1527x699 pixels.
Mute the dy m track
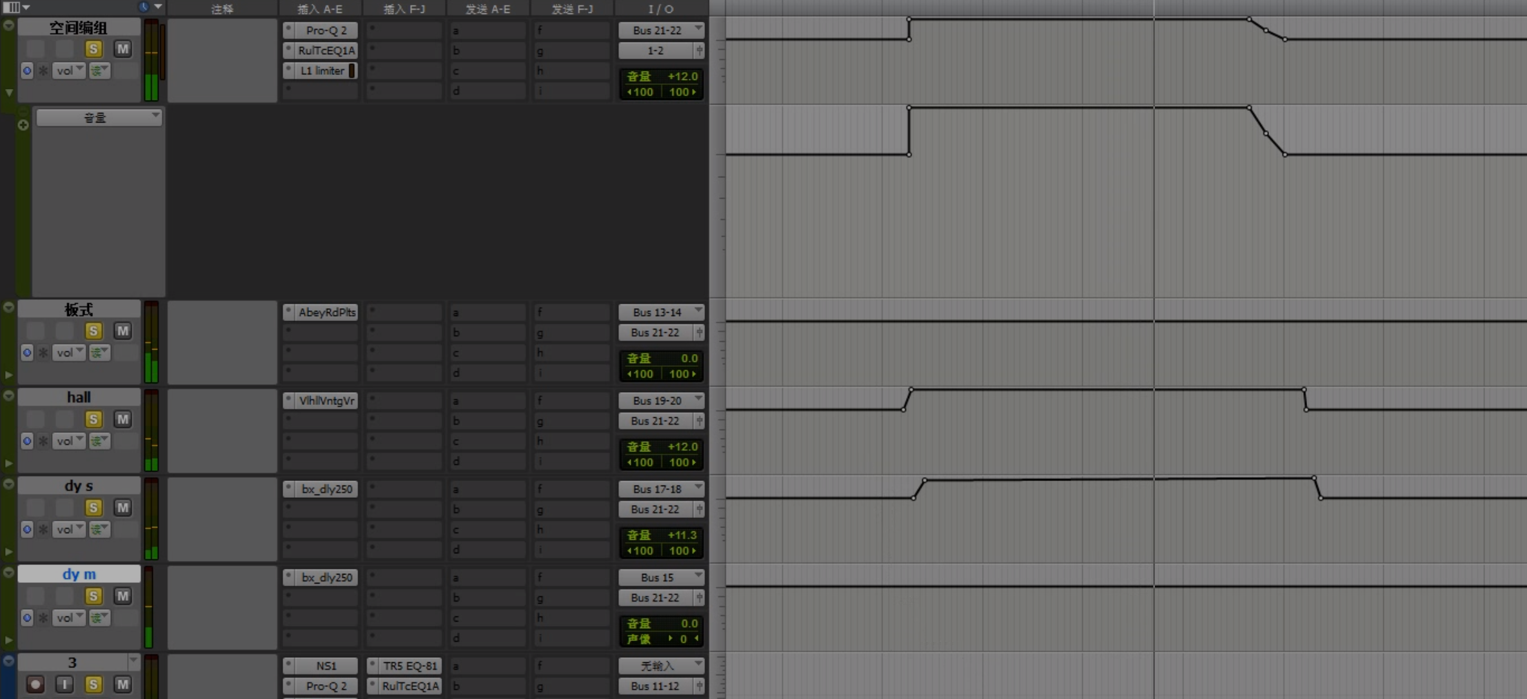point(123,596)
